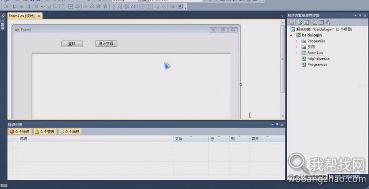Click the Remove Vertical Spacing icon
The width and height of the screenshot is (369, 189).
pyautogui.click(x=133, y=7)
